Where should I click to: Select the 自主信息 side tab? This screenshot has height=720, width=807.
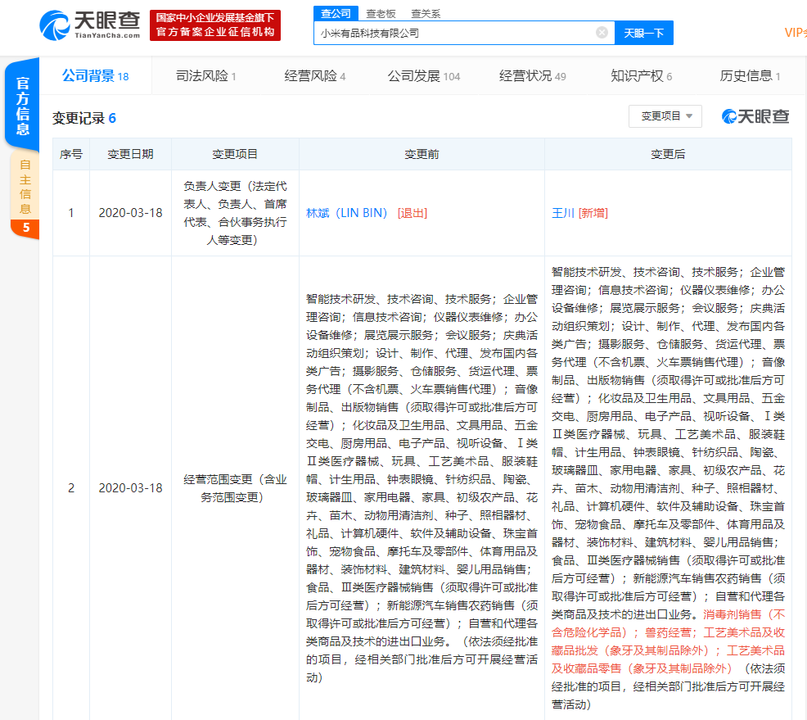[25, 195]
